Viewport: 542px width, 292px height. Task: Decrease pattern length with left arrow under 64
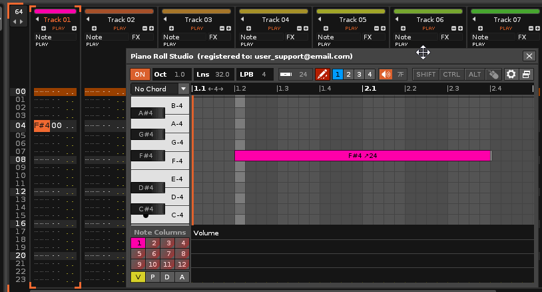point(15,21)
